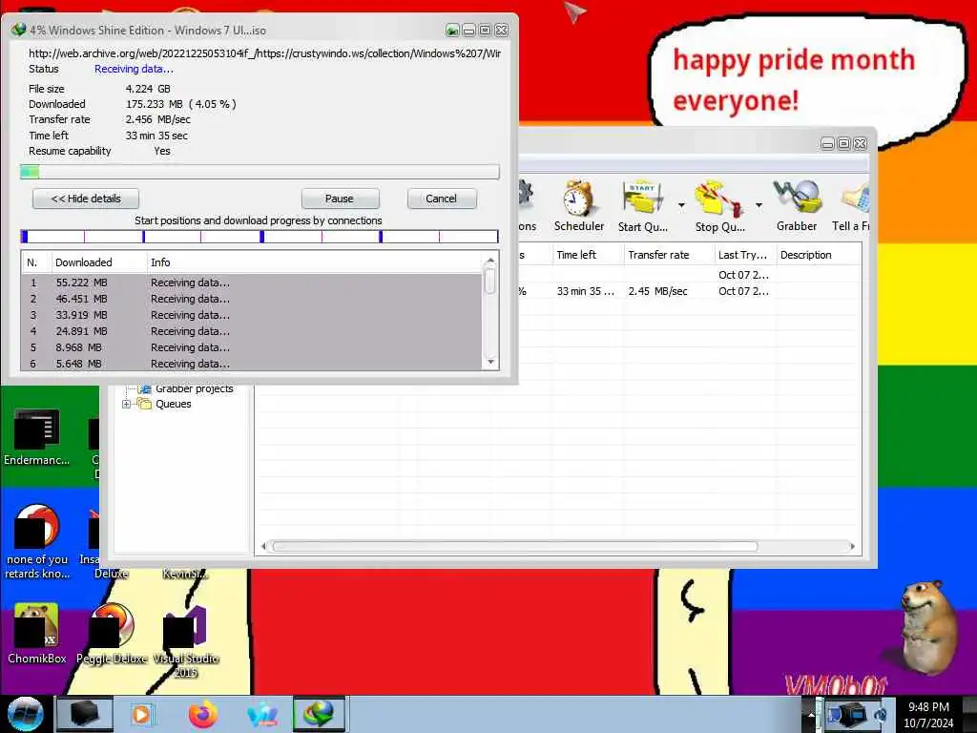Sort by the Downloaded column header

98,262
